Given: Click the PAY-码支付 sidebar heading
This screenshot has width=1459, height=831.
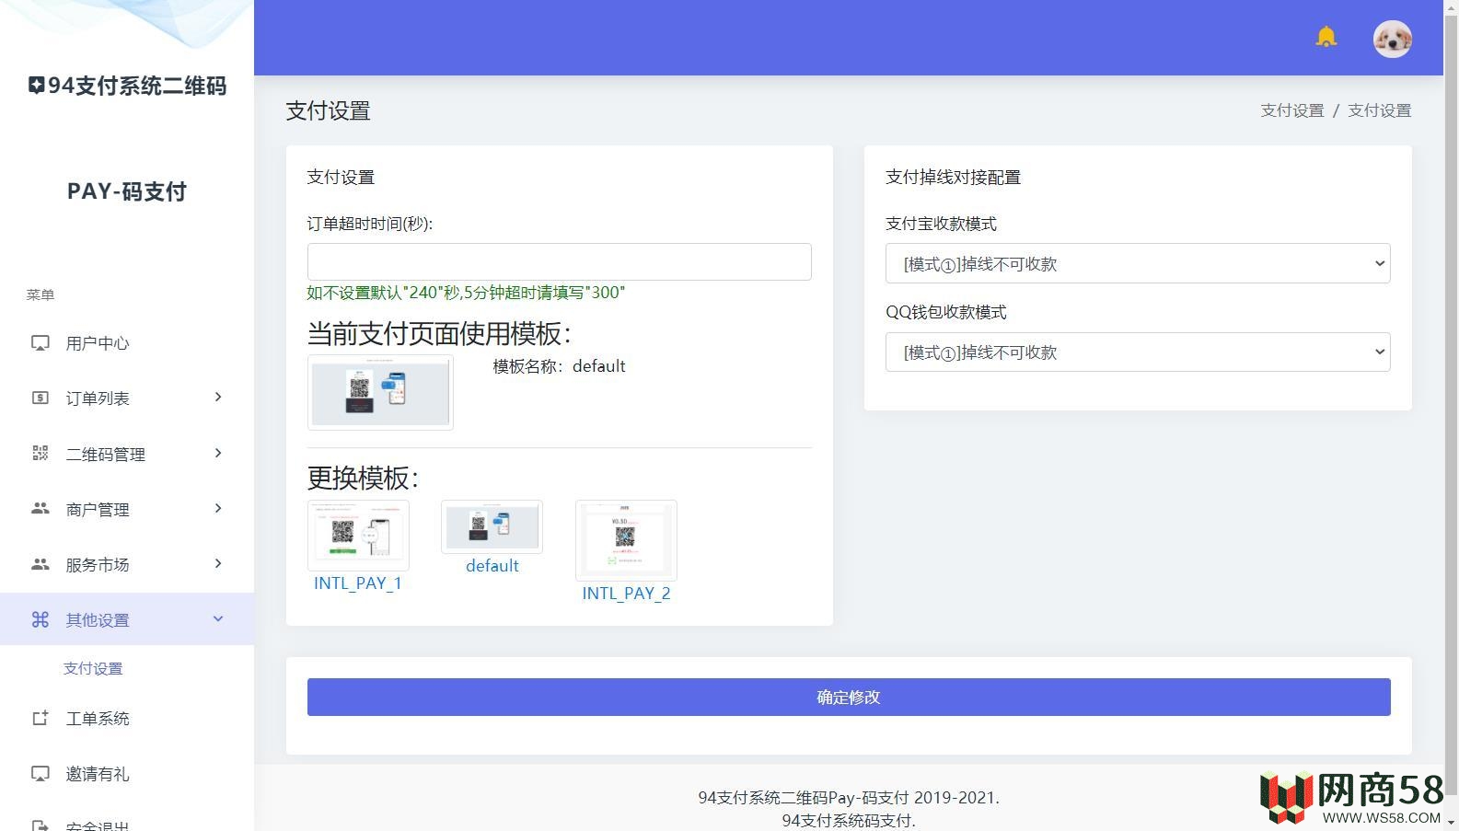Looking at the screenshot, I should (x=127, y=191).
